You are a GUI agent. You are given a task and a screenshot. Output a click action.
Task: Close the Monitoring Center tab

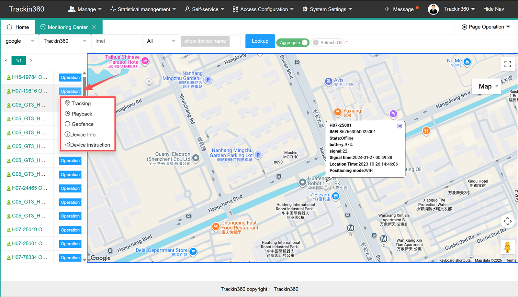(94, 27)
